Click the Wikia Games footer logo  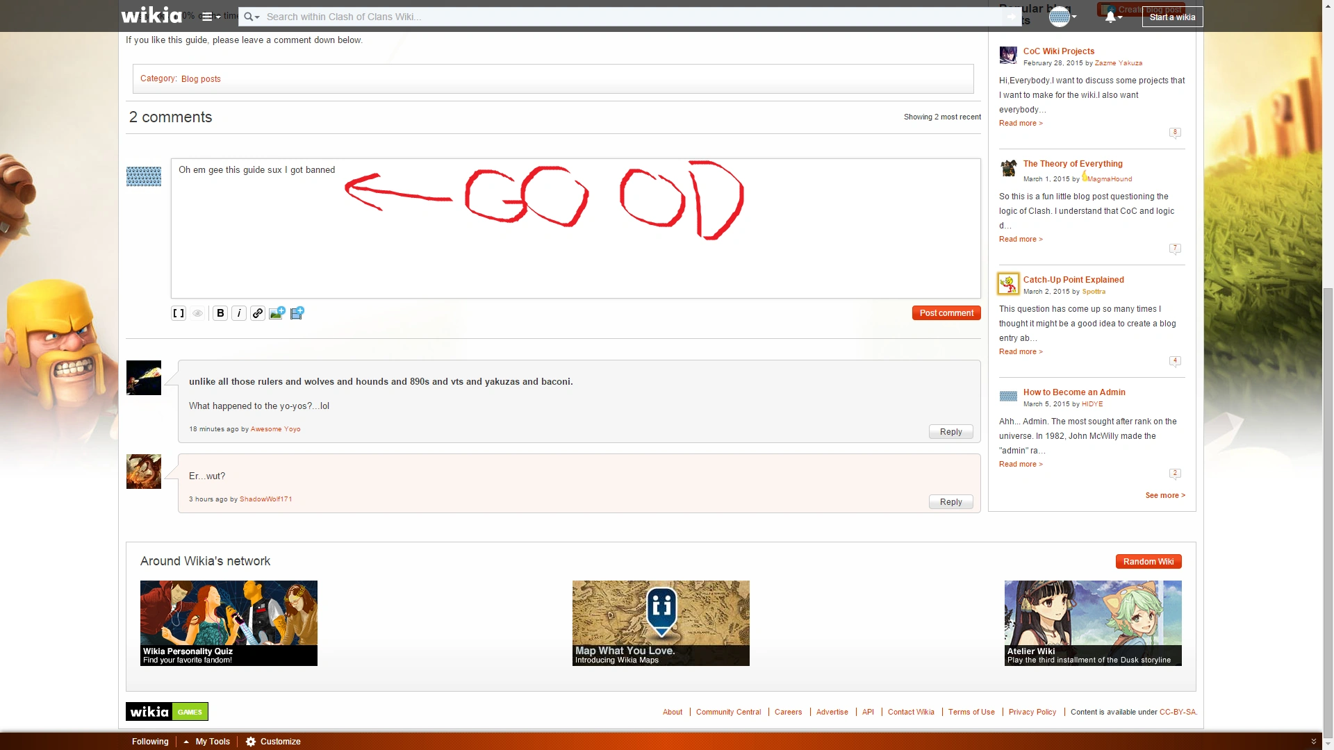click(167, 711)
